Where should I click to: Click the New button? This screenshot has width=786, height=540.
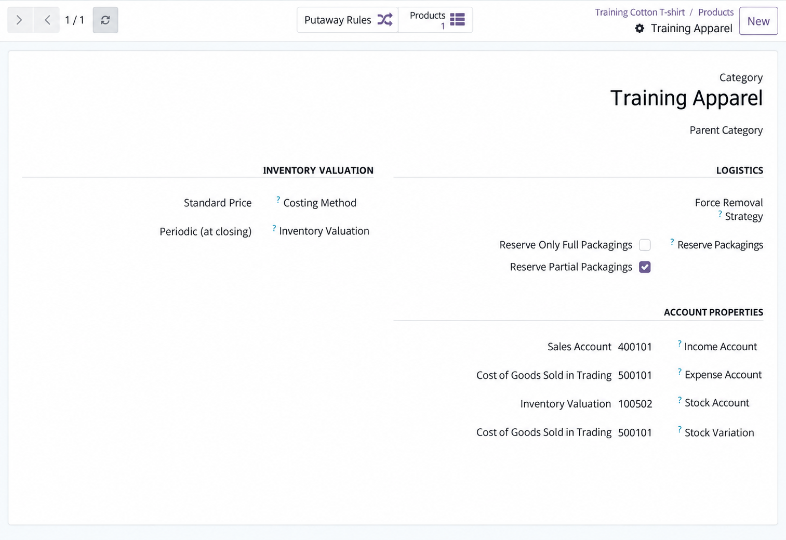click(x=758, y=21)
